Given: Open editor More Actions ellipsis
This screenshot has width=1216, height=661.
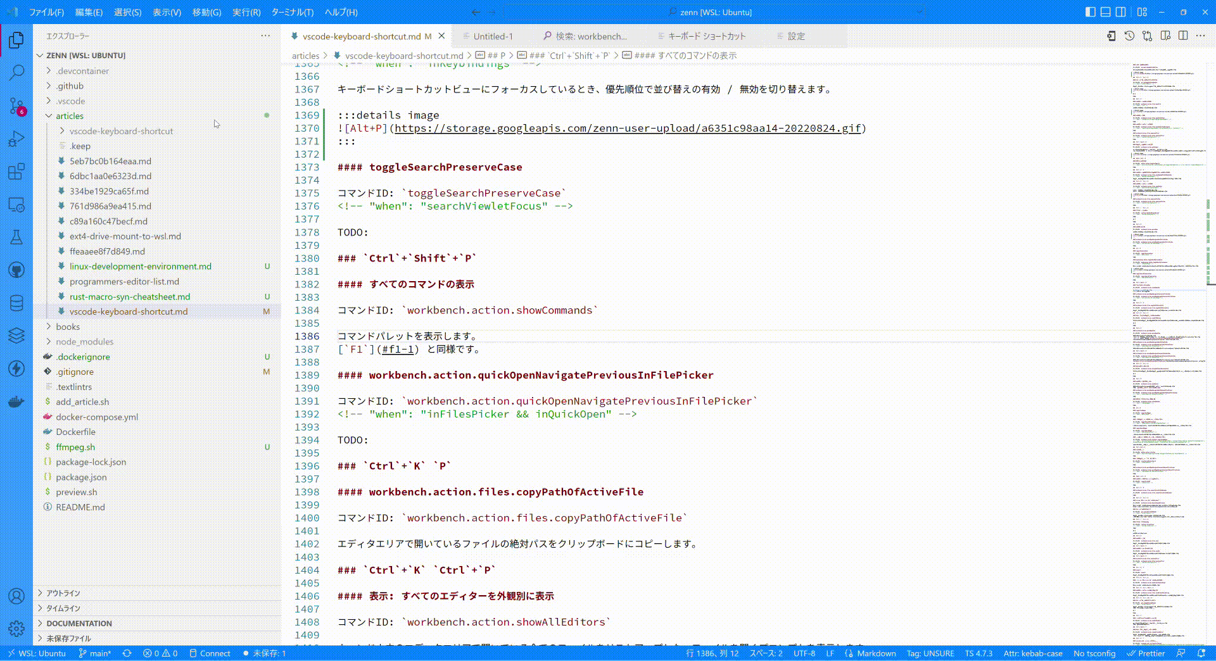Looking at the screenshot, I should [1201, 36].
